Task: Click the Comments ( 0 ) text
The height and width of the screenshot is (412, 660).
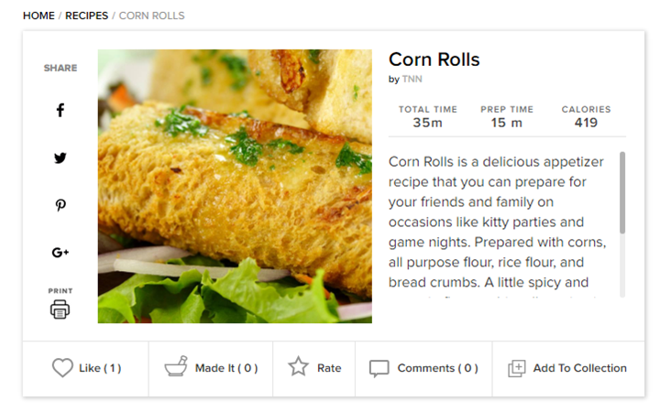Action: tap(438, 368)
